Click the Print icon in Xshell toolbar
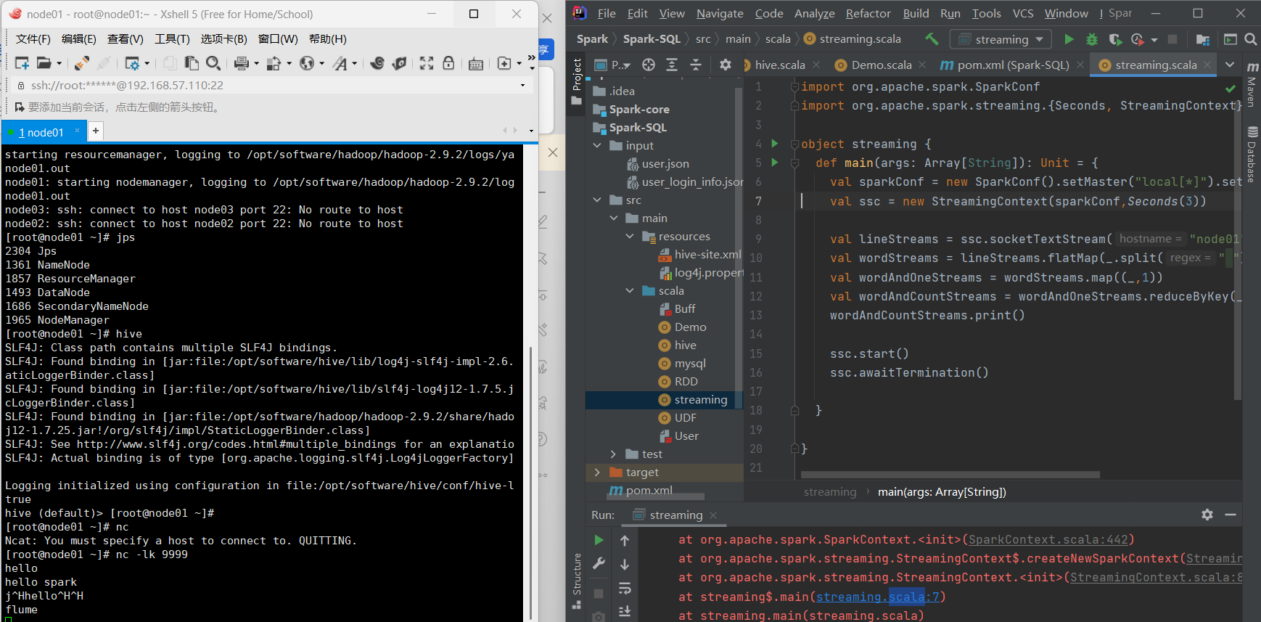Image resolution: width=1261 pixels, height=622 pixels. (x=242, y=64)
